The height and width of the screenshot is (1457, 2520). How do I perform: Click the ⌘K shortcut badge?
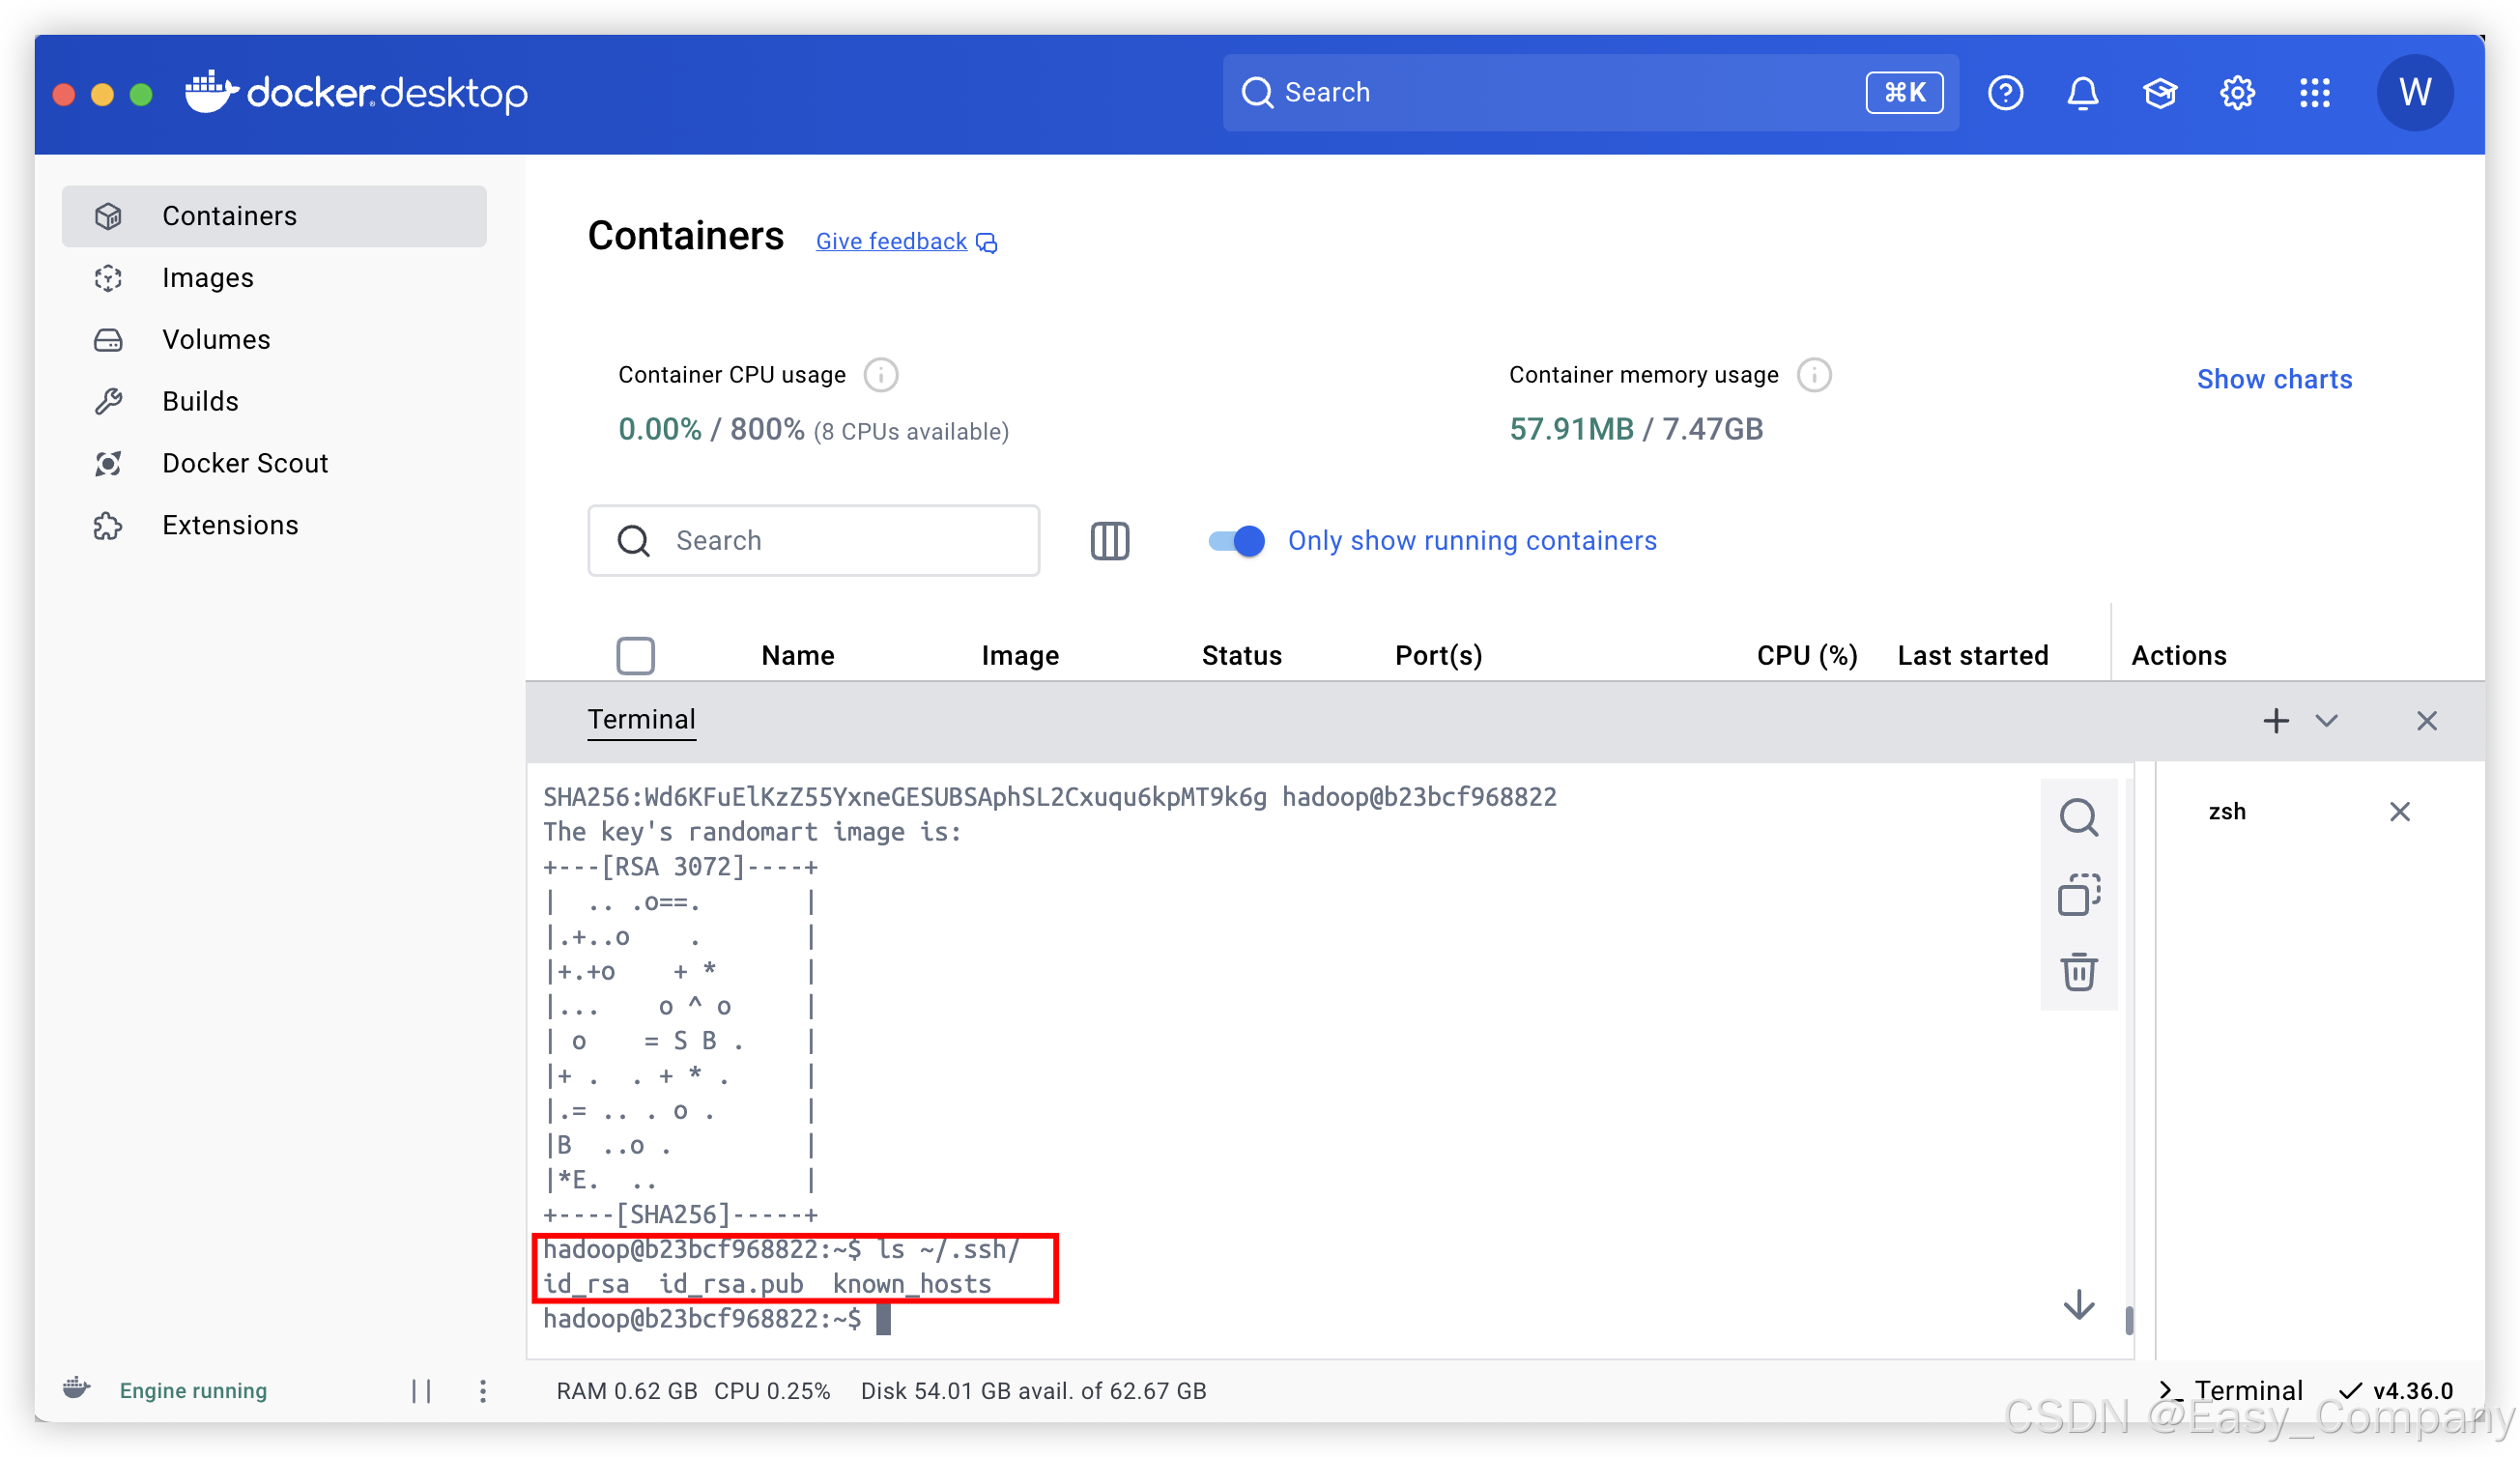[1904, 93]
